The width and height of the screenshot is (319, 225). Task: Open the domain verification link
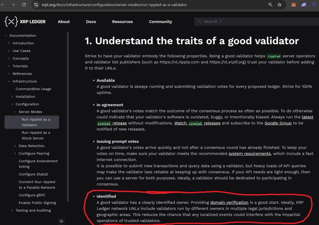coord(229,202)
